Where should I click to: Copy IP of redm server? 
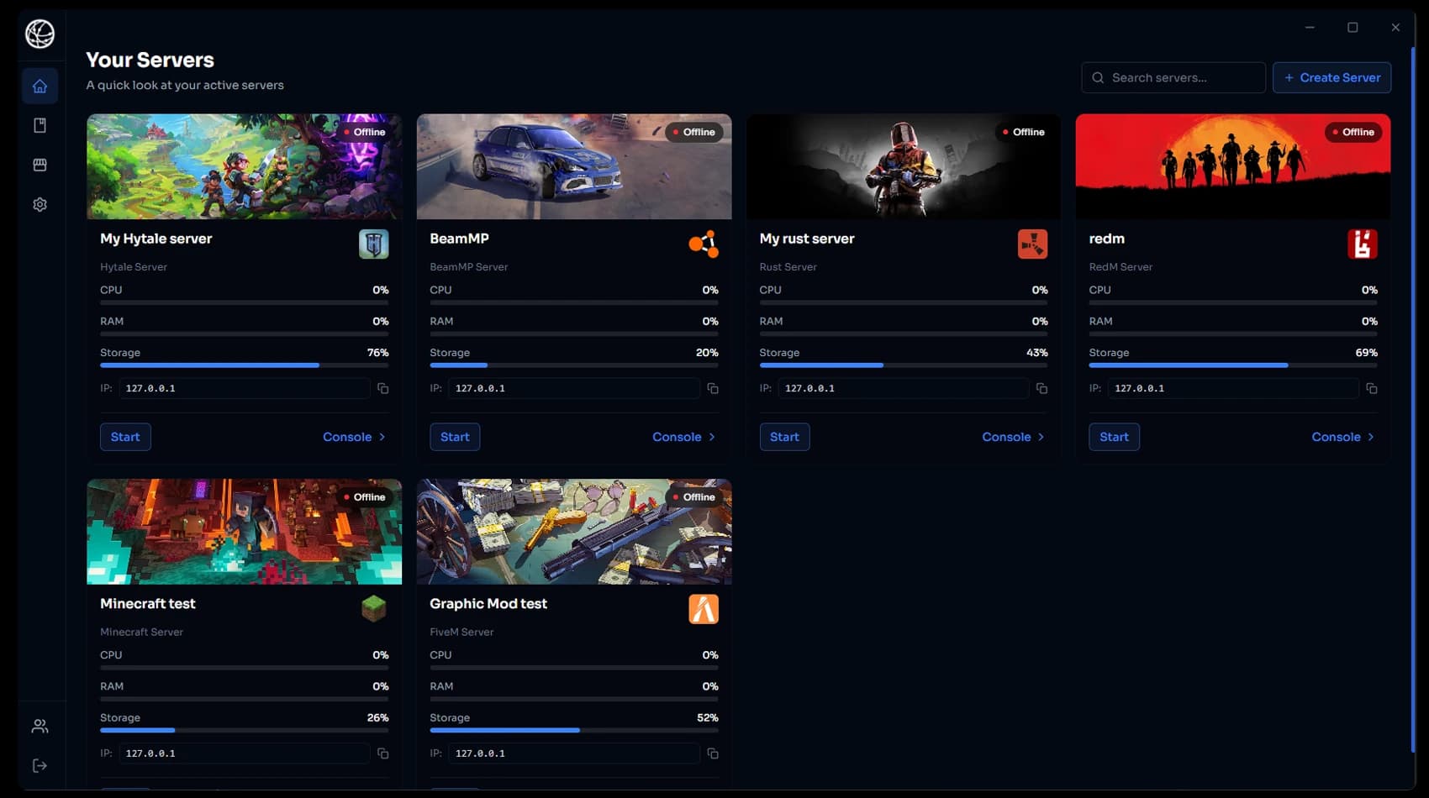click(1372, 388)
